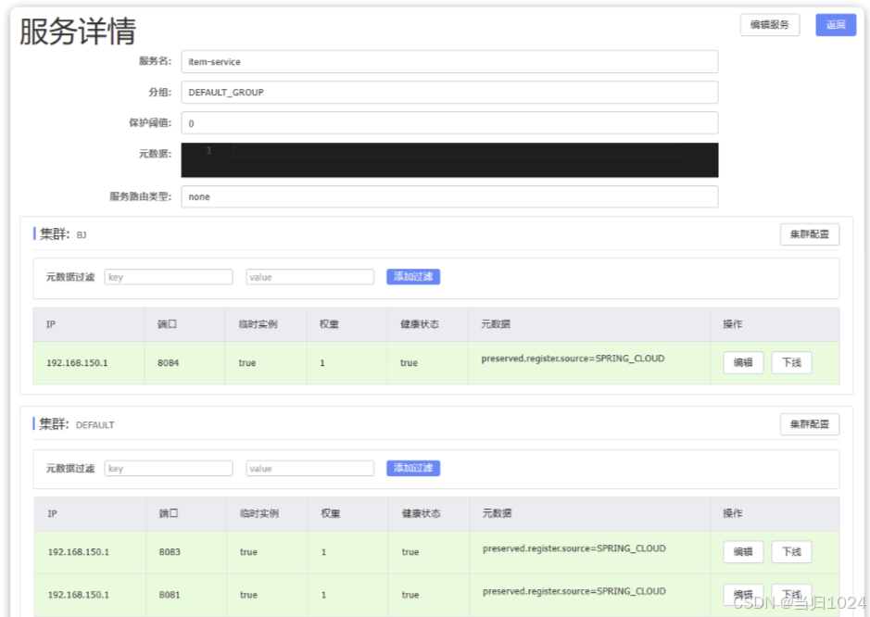Click the 保护阈值 input field
Screen dimensions: 870x617
click(449, 123)
